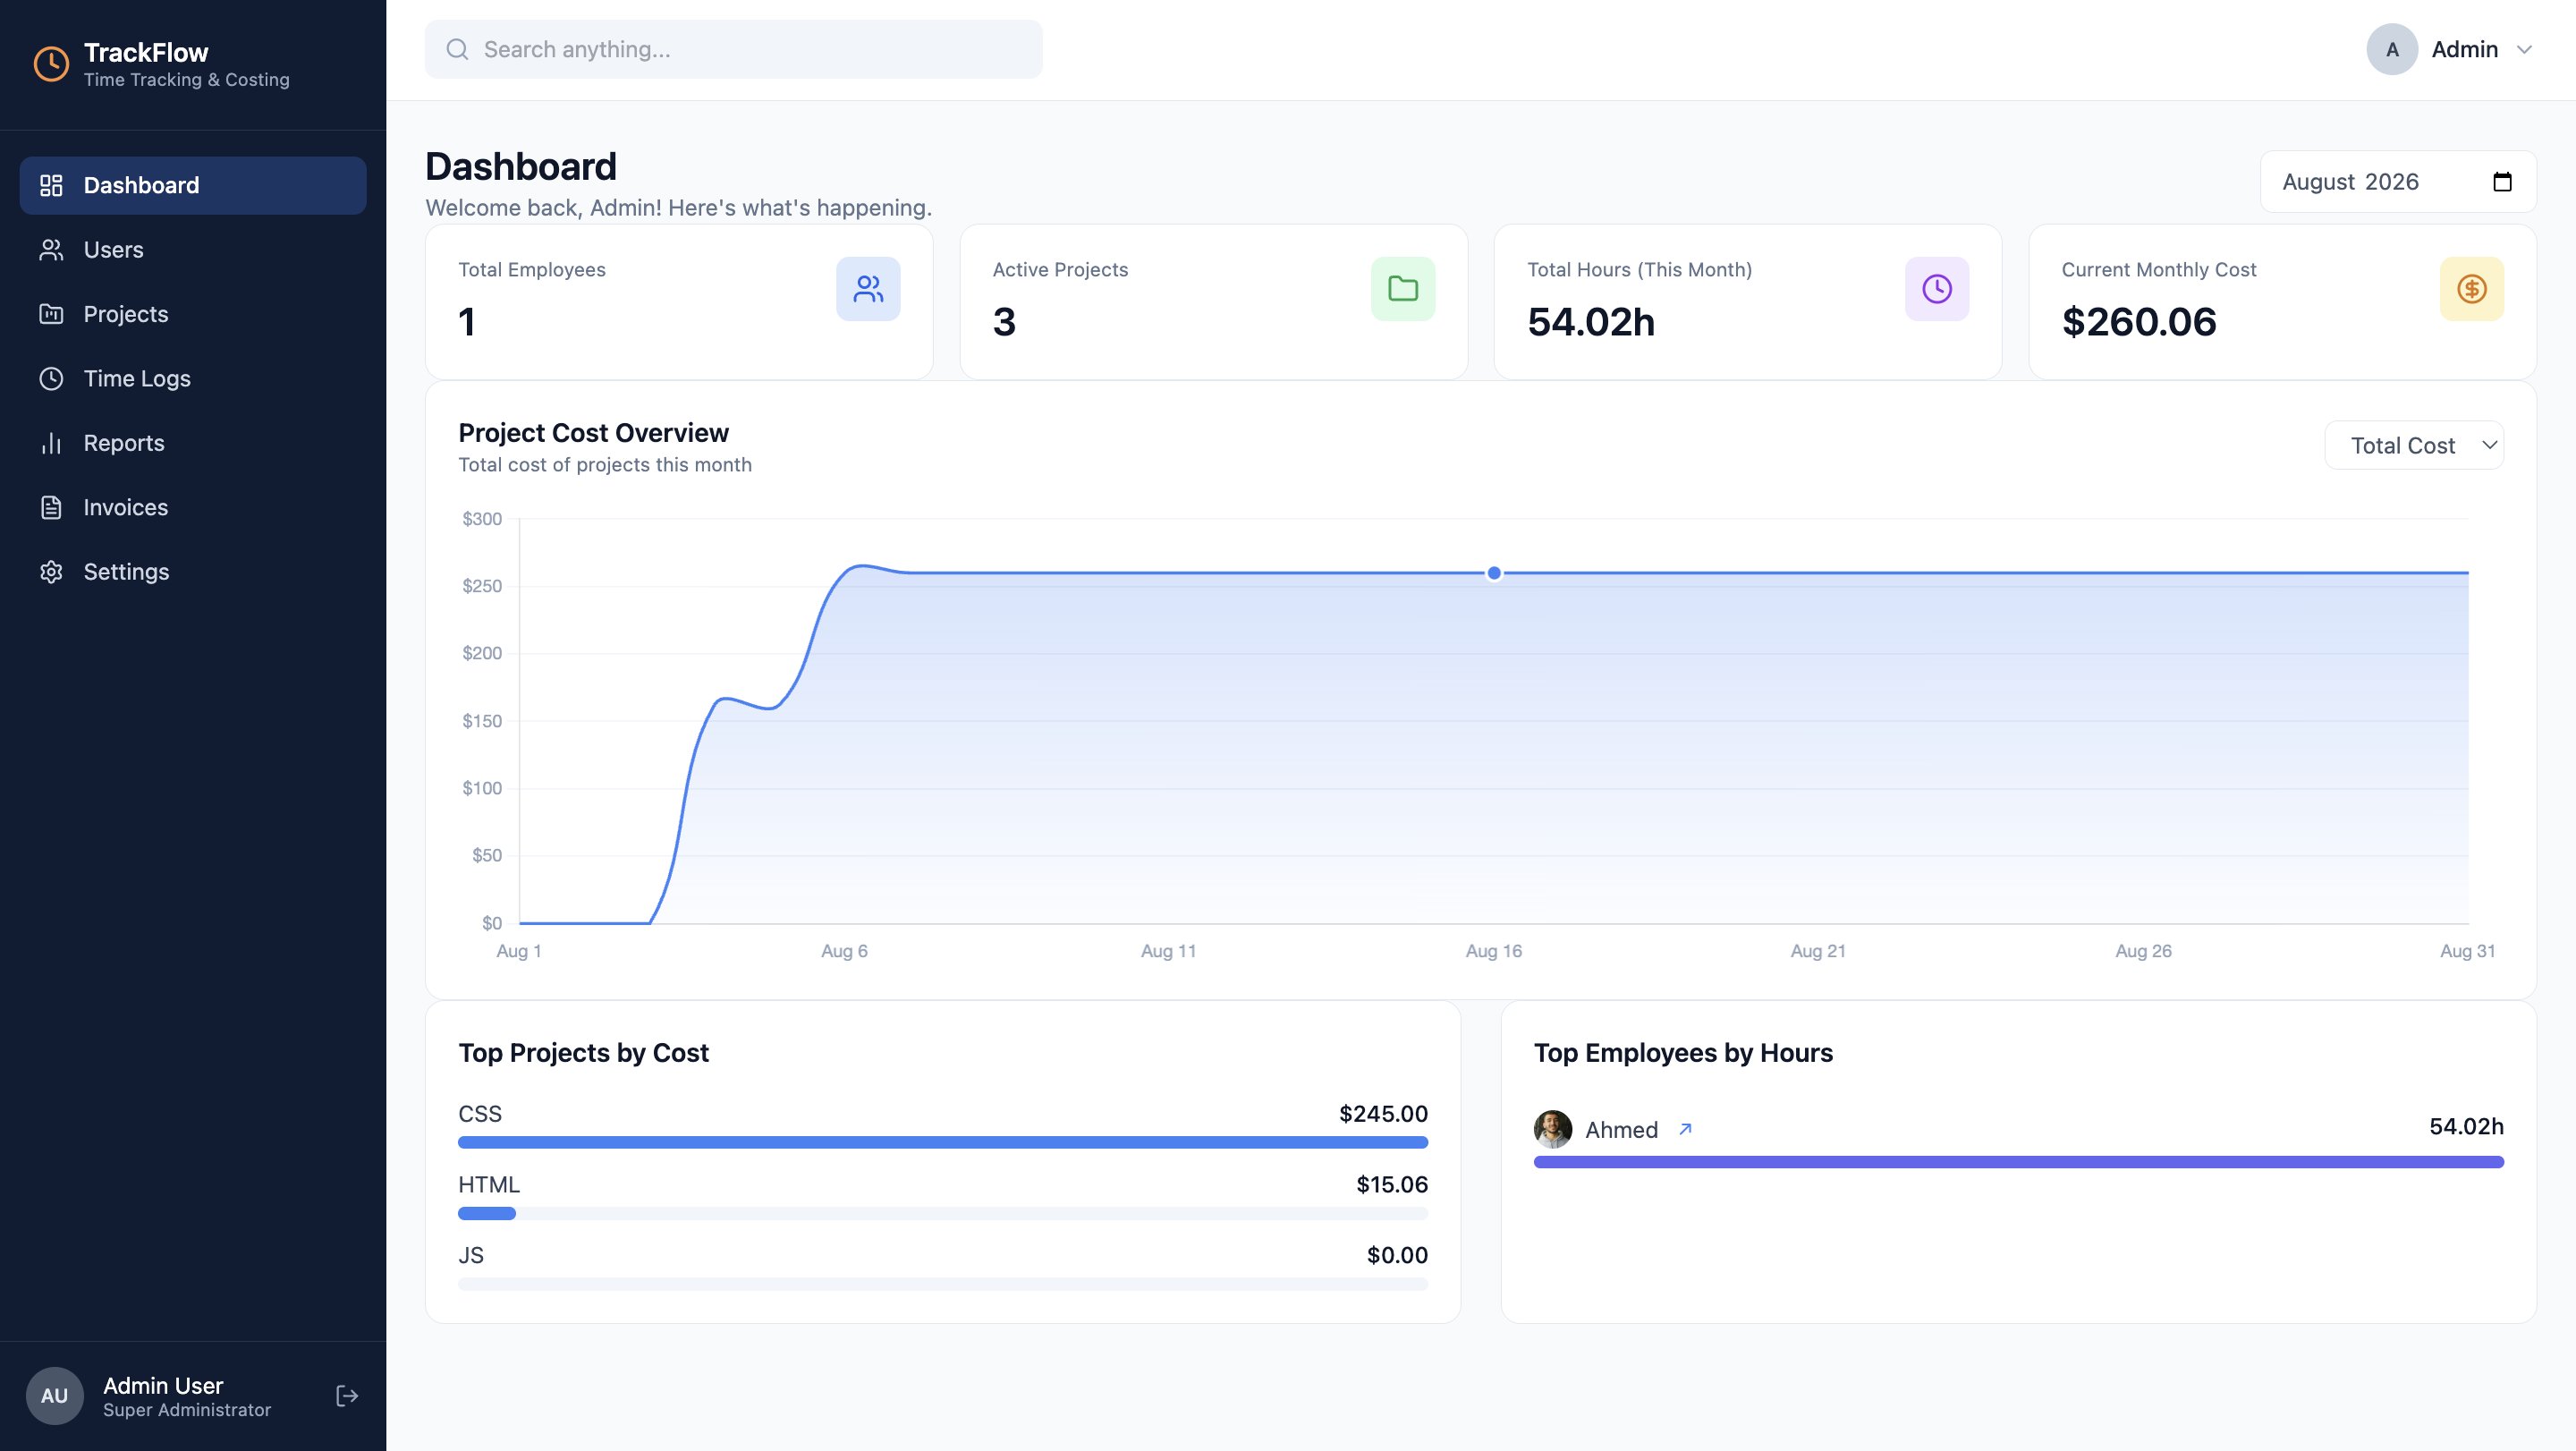This screenshot has height=1451, width=2576.
Task: Open the Invoices menu item
Action: (193, 508)
